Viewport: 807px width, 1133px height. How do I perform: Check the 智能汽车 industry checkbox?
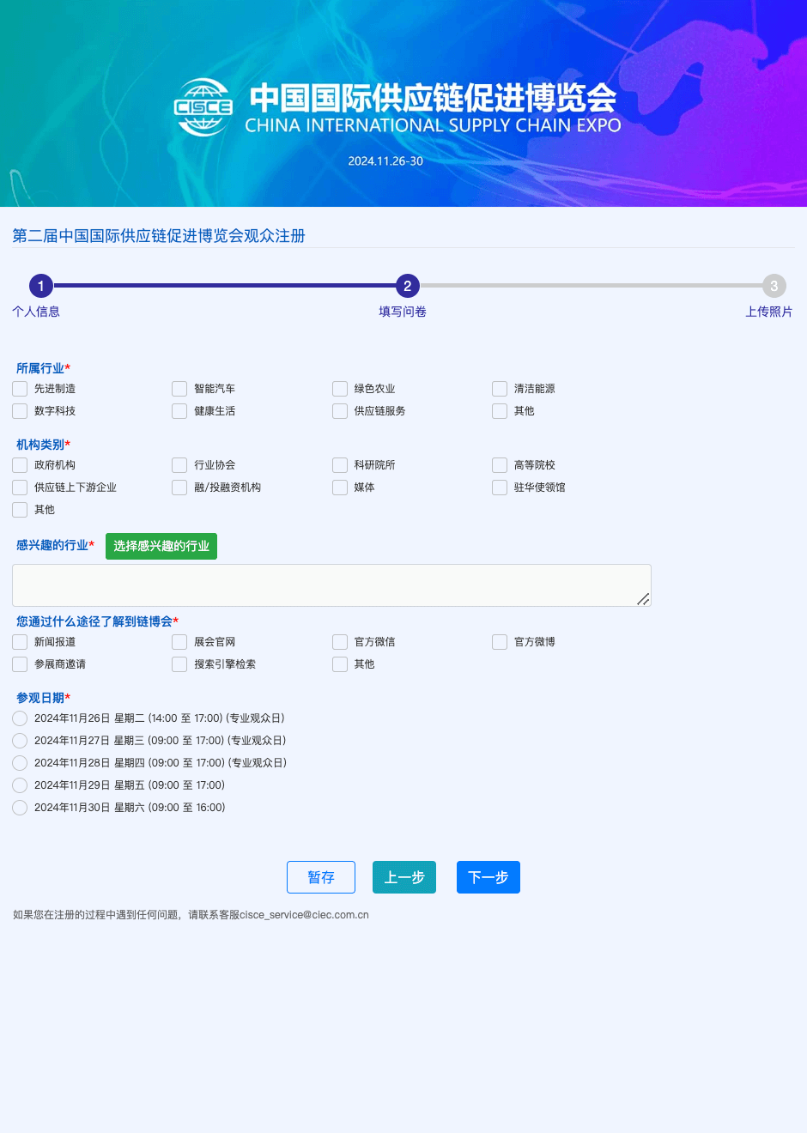click(179, 389)
